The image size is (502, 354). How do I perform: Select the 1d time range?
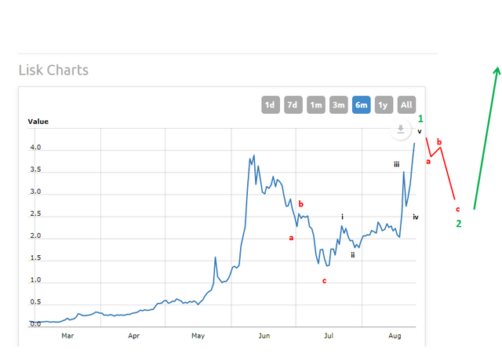tap(270, 104)
